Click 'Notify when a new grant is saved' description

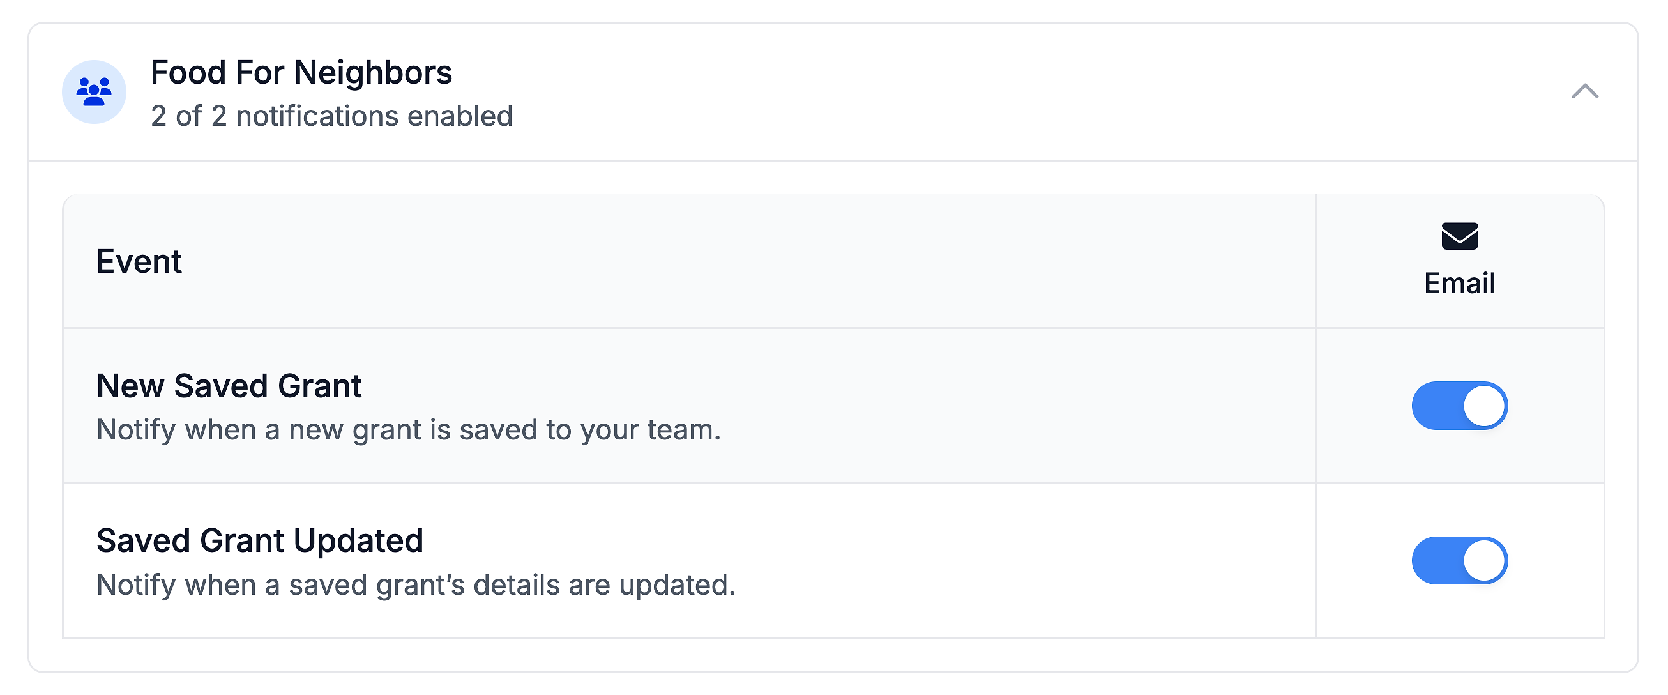coord(408,430)
